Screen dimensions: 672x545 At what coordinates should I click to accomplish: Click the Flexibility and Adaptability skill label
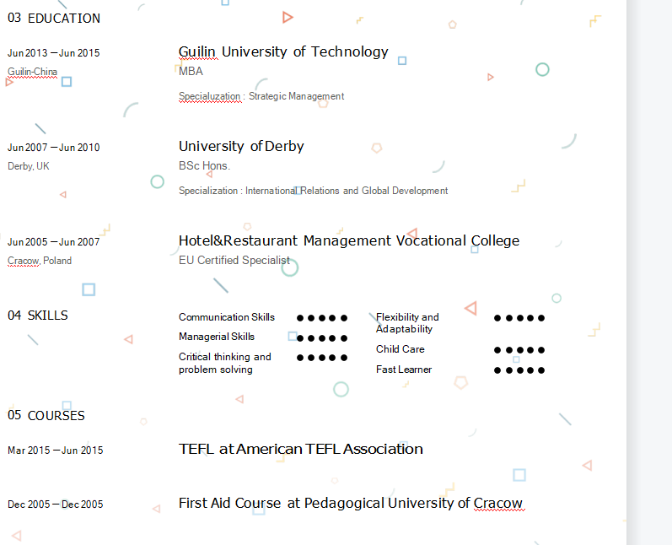pos(407,323)
